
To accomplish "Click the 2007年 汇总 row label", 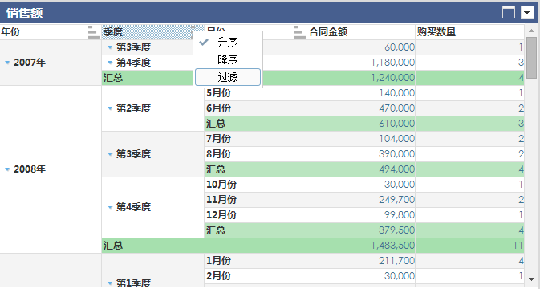I will point(113,78).
